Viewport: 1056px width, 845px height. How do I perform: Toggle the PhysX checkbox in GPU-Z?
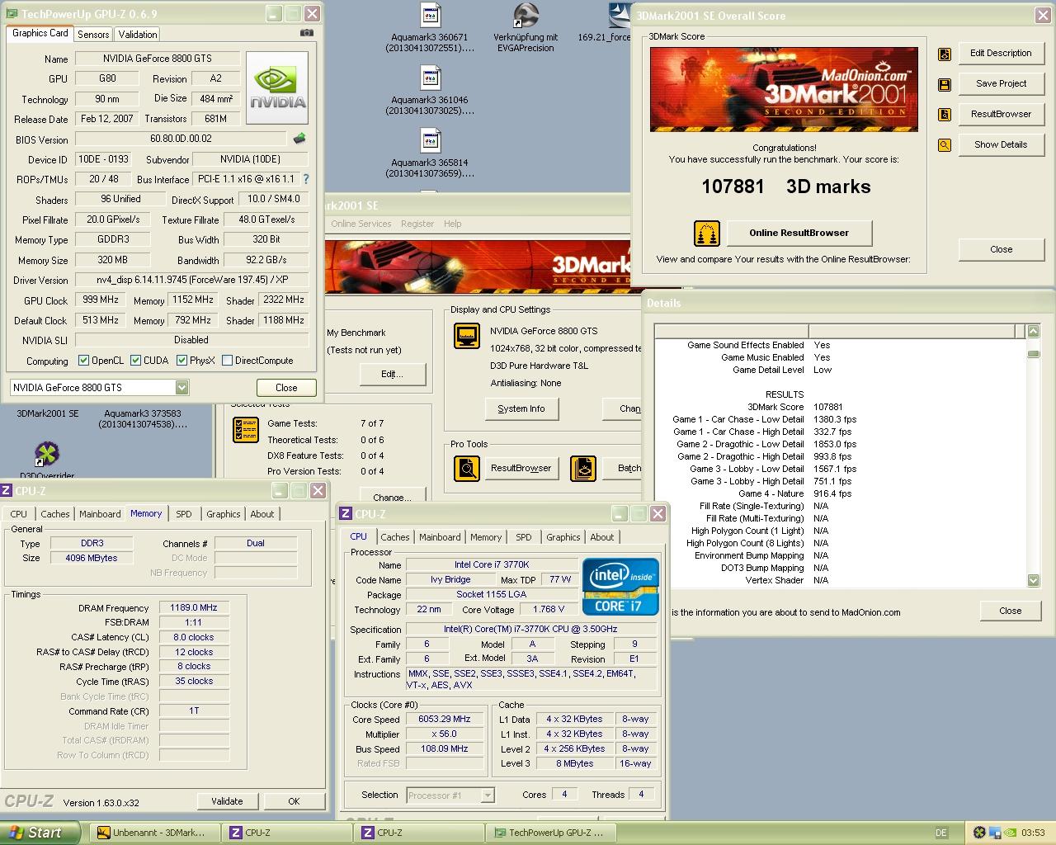(182, 361)
